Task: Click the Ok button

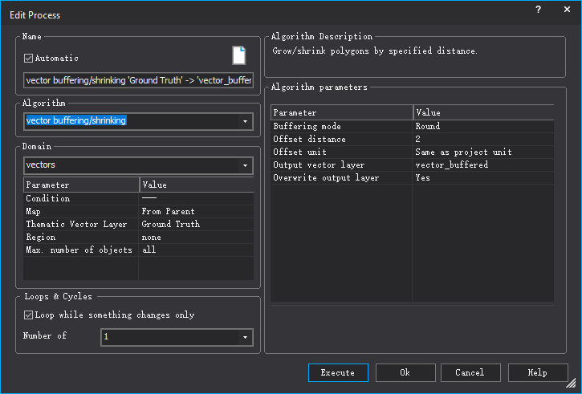Action: (x=405, y=373)
